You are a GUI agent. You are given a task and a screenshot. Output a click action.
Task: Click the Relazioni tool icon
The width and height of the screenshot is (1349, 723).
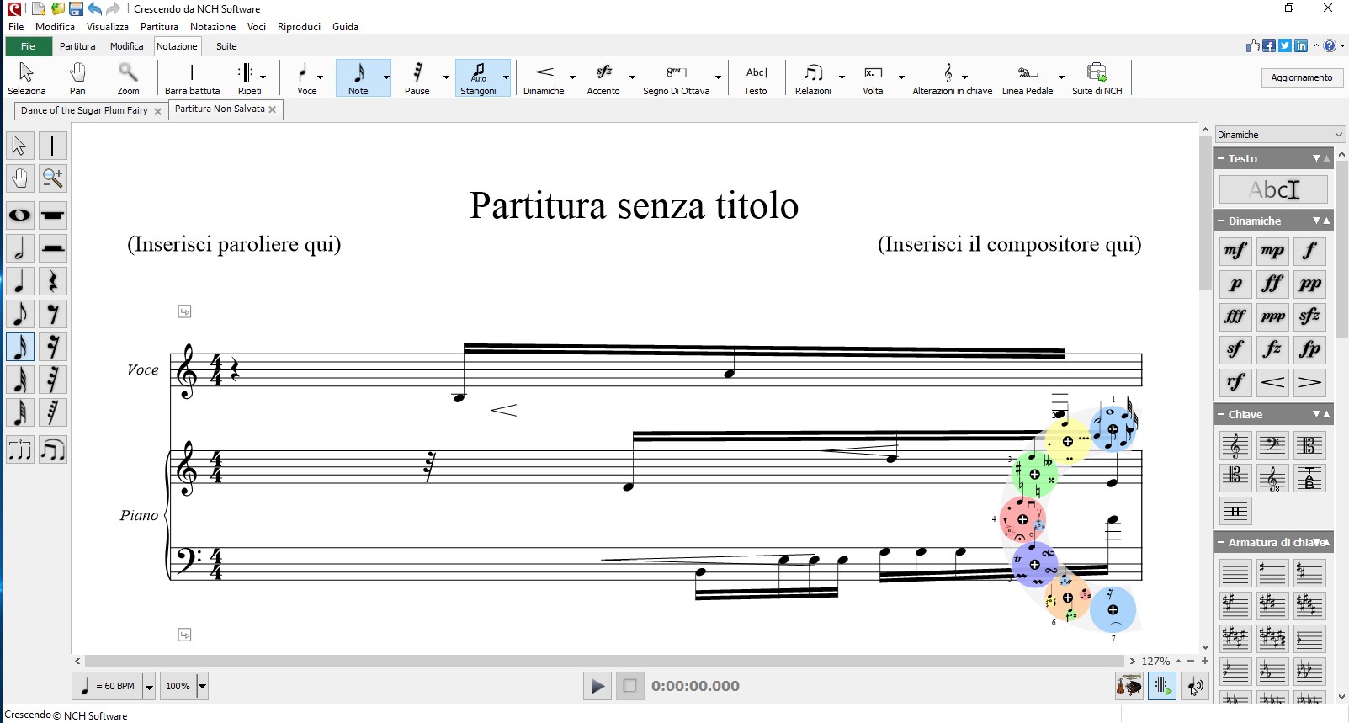click(x=813, y=78)
